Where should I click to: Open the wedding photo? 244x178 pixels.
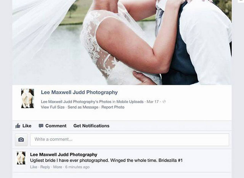122,42
